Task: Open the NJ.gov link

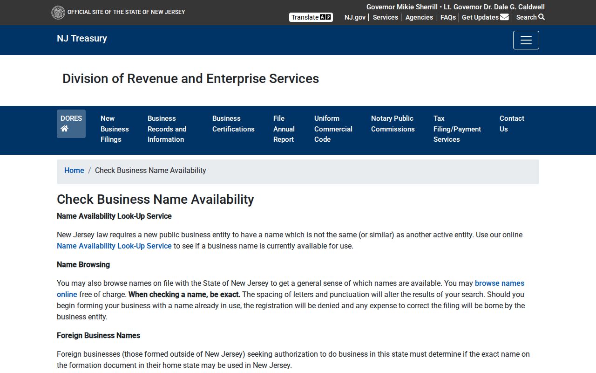Action: [x=355, y=17]
